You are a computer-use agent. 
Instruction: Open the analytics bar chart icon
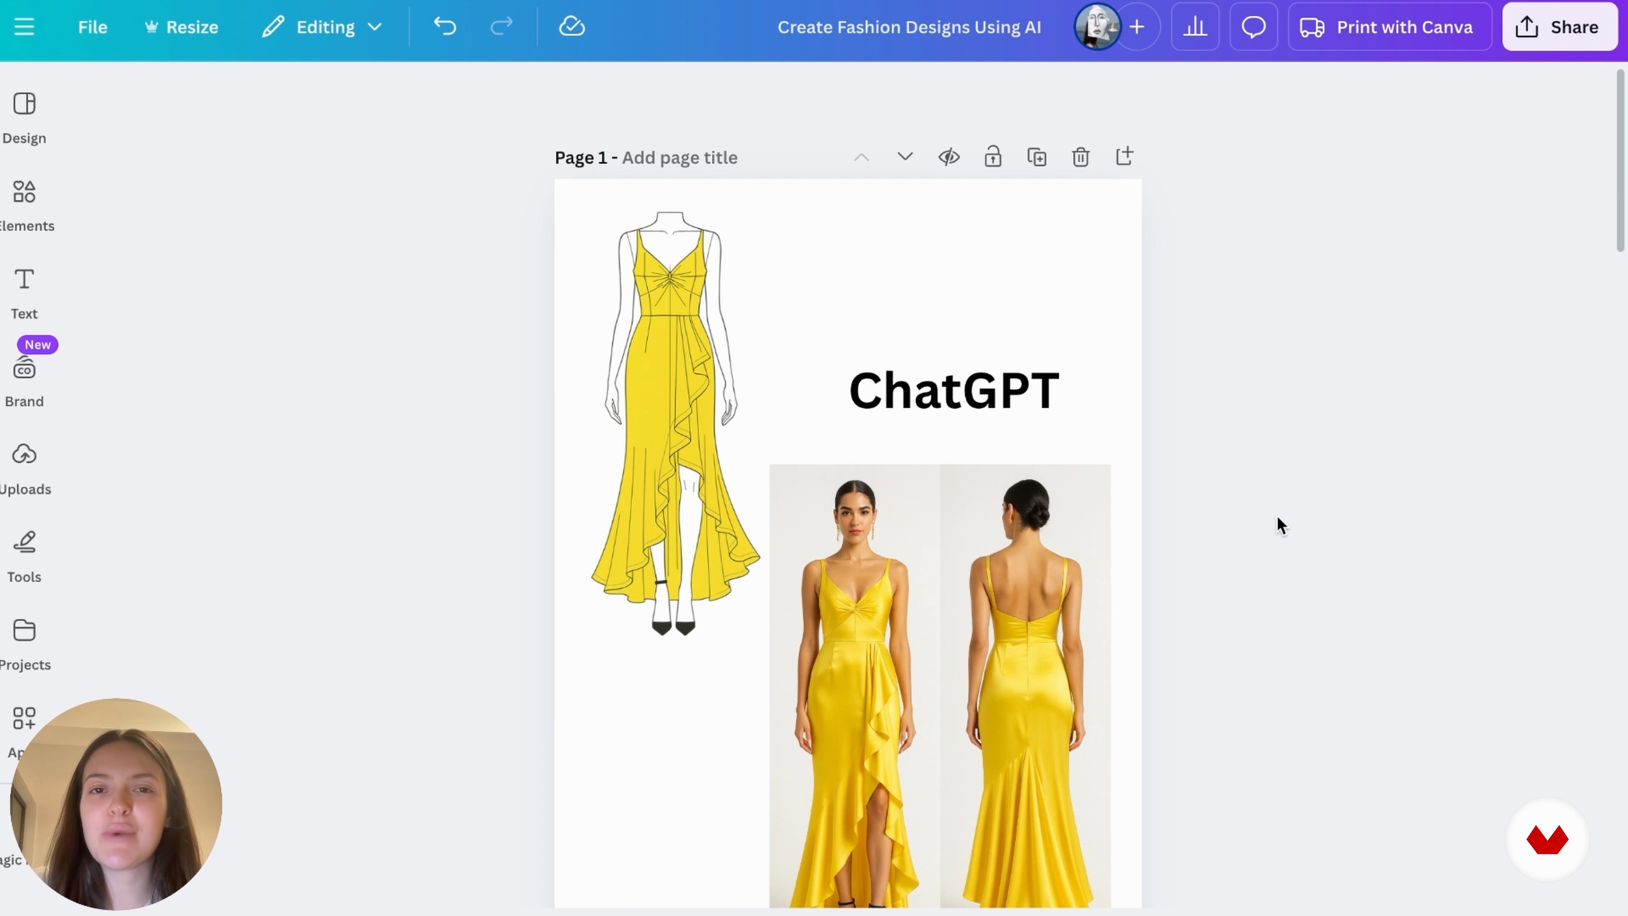coord(1194,27)
